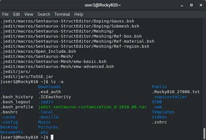Click the cursor block at the prompt
Viewport: 206px width, 140px height.
pyautogui.click(x=52, y=137)
